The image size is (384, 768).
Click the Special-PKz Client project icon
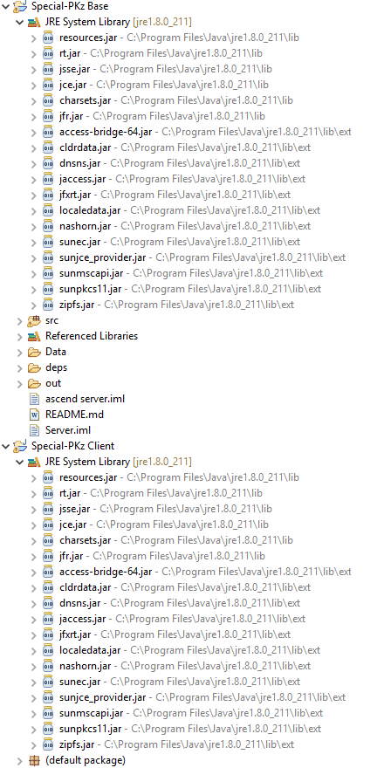pos(20,446)
